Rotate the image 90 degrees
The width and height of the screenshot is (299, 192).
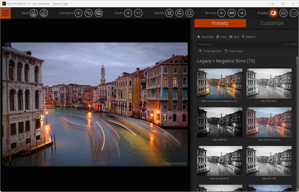179,13
